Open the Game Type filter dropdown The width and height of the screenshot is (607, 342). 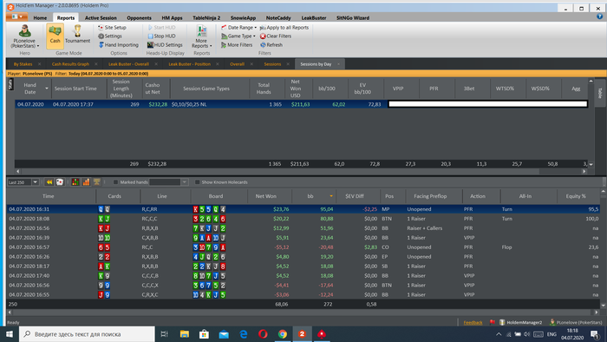click(x=238, y=36)
